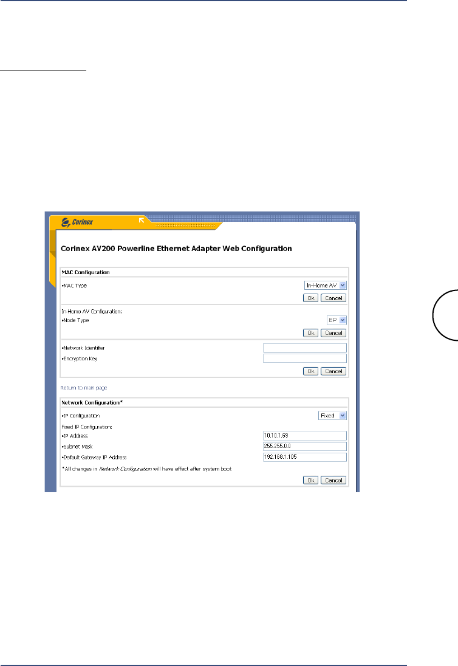Viewport: 458px width, 666px height.
Task: Cancel the MAC Type change
Action: tap(333, 298)
